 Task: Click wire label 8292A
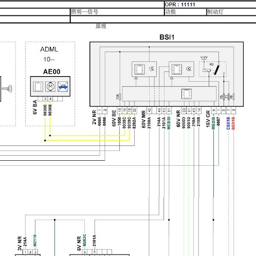coord(134,123)
